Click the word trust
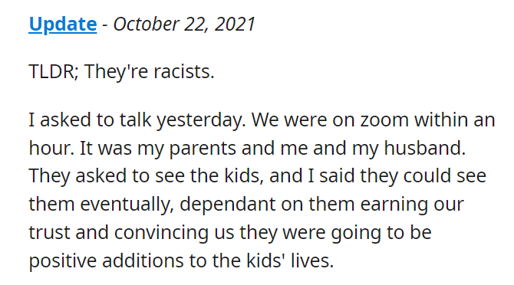Viewport: 514px width, 285px height. 49,233
